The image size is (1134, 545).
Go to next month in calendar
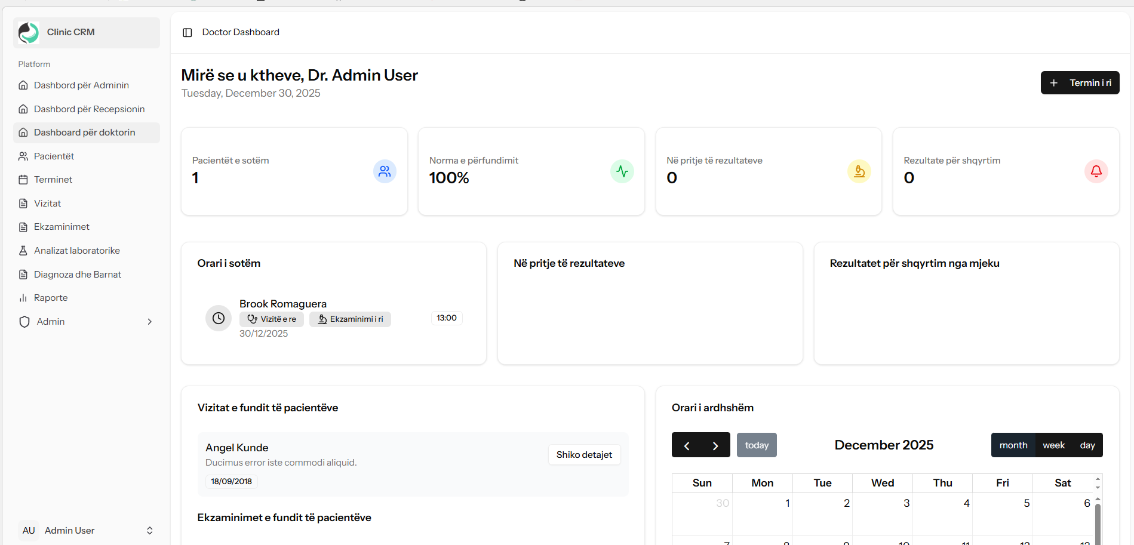[x=715, y=445]
